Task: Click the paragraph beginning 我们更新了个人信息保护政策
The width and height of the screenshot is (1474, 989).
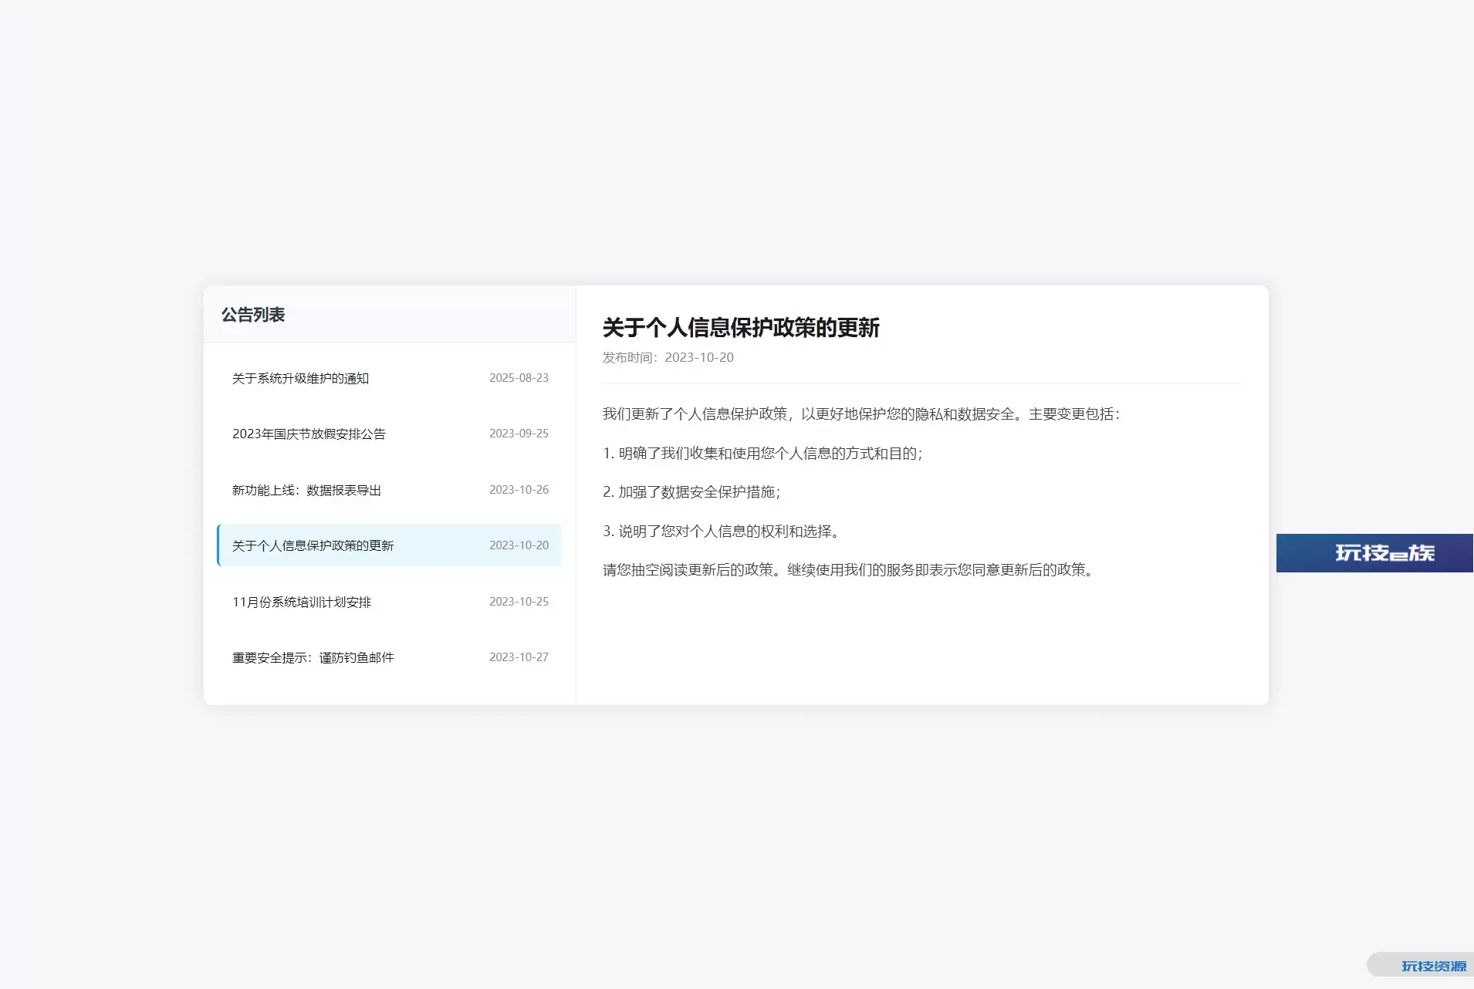Action: pos(860,414)
